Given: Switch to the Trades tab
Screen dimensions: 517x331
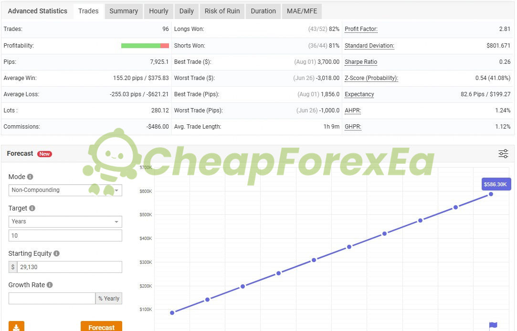Looking at the screenshot, I should point(88,11).
